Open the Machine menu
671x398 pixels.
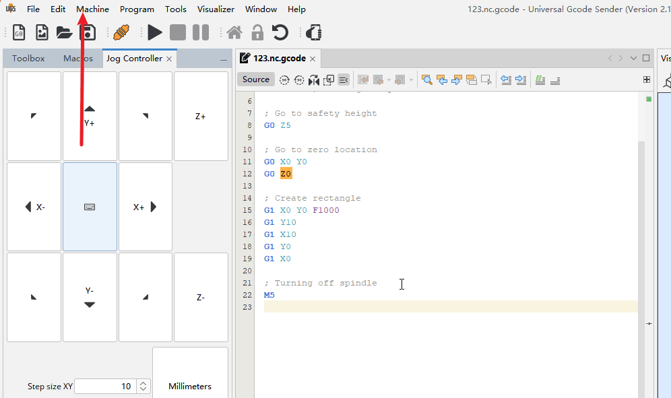[x=92, y=9]
